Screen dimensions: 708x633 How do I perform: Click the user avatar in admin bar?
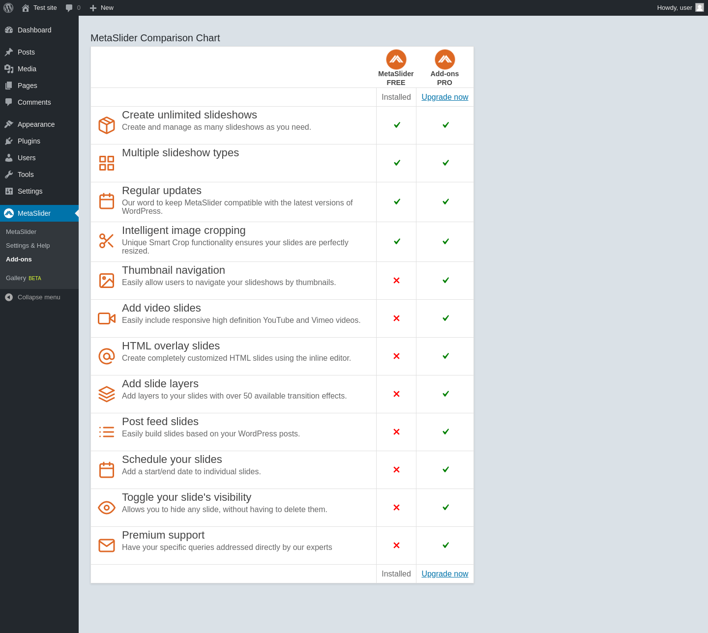click(700, 7)
